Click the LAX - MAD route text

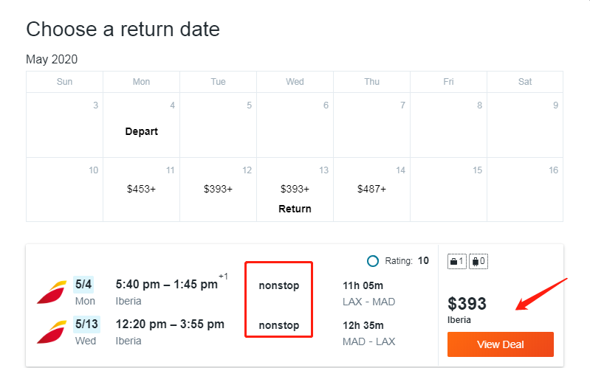pos(368,302)
